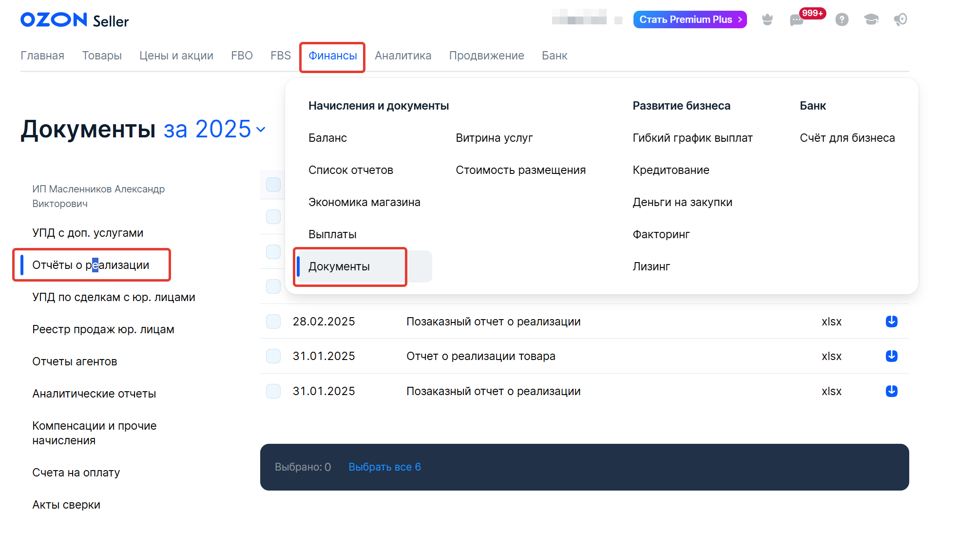Click the Выбрать все 6 link
This screenshot has height=550, width=957.
tap(385, 467)
